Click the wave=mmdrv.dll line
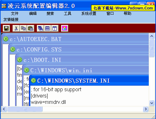Viewport: 156px width, 119px height. [x=48, y=102]
